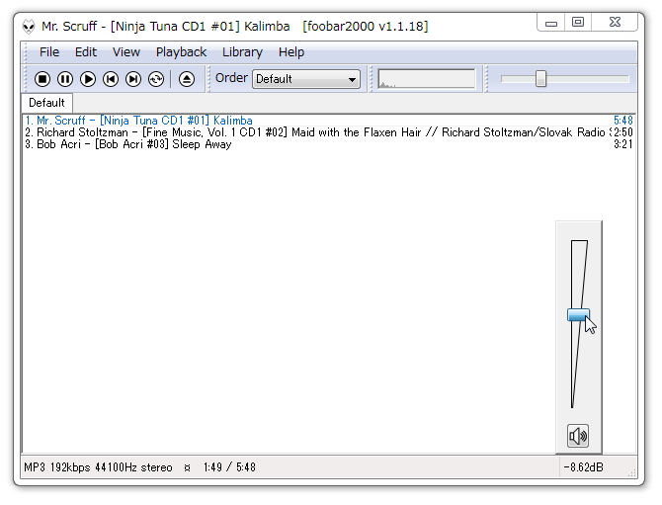Viewport: 662px width, 505px height.
Task: Select the Default playlist tab
Action: point(46,103)
